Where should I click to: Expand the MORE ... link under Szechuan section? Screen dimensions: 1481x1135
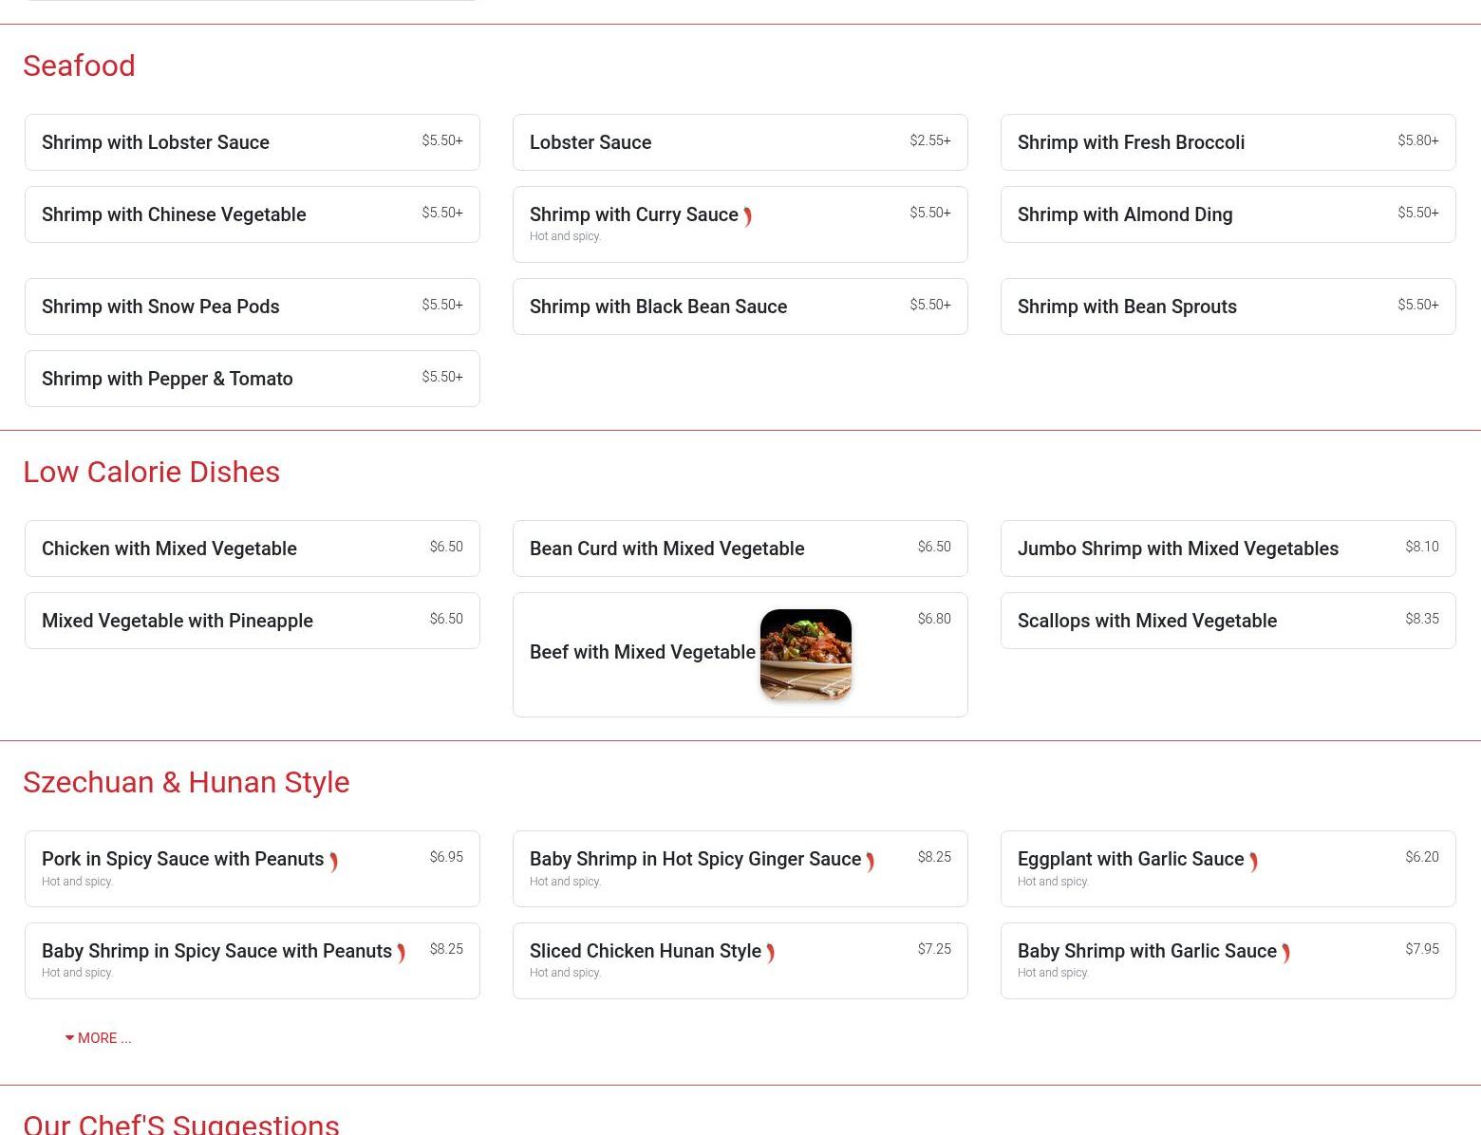click(x=99, y=1038)
